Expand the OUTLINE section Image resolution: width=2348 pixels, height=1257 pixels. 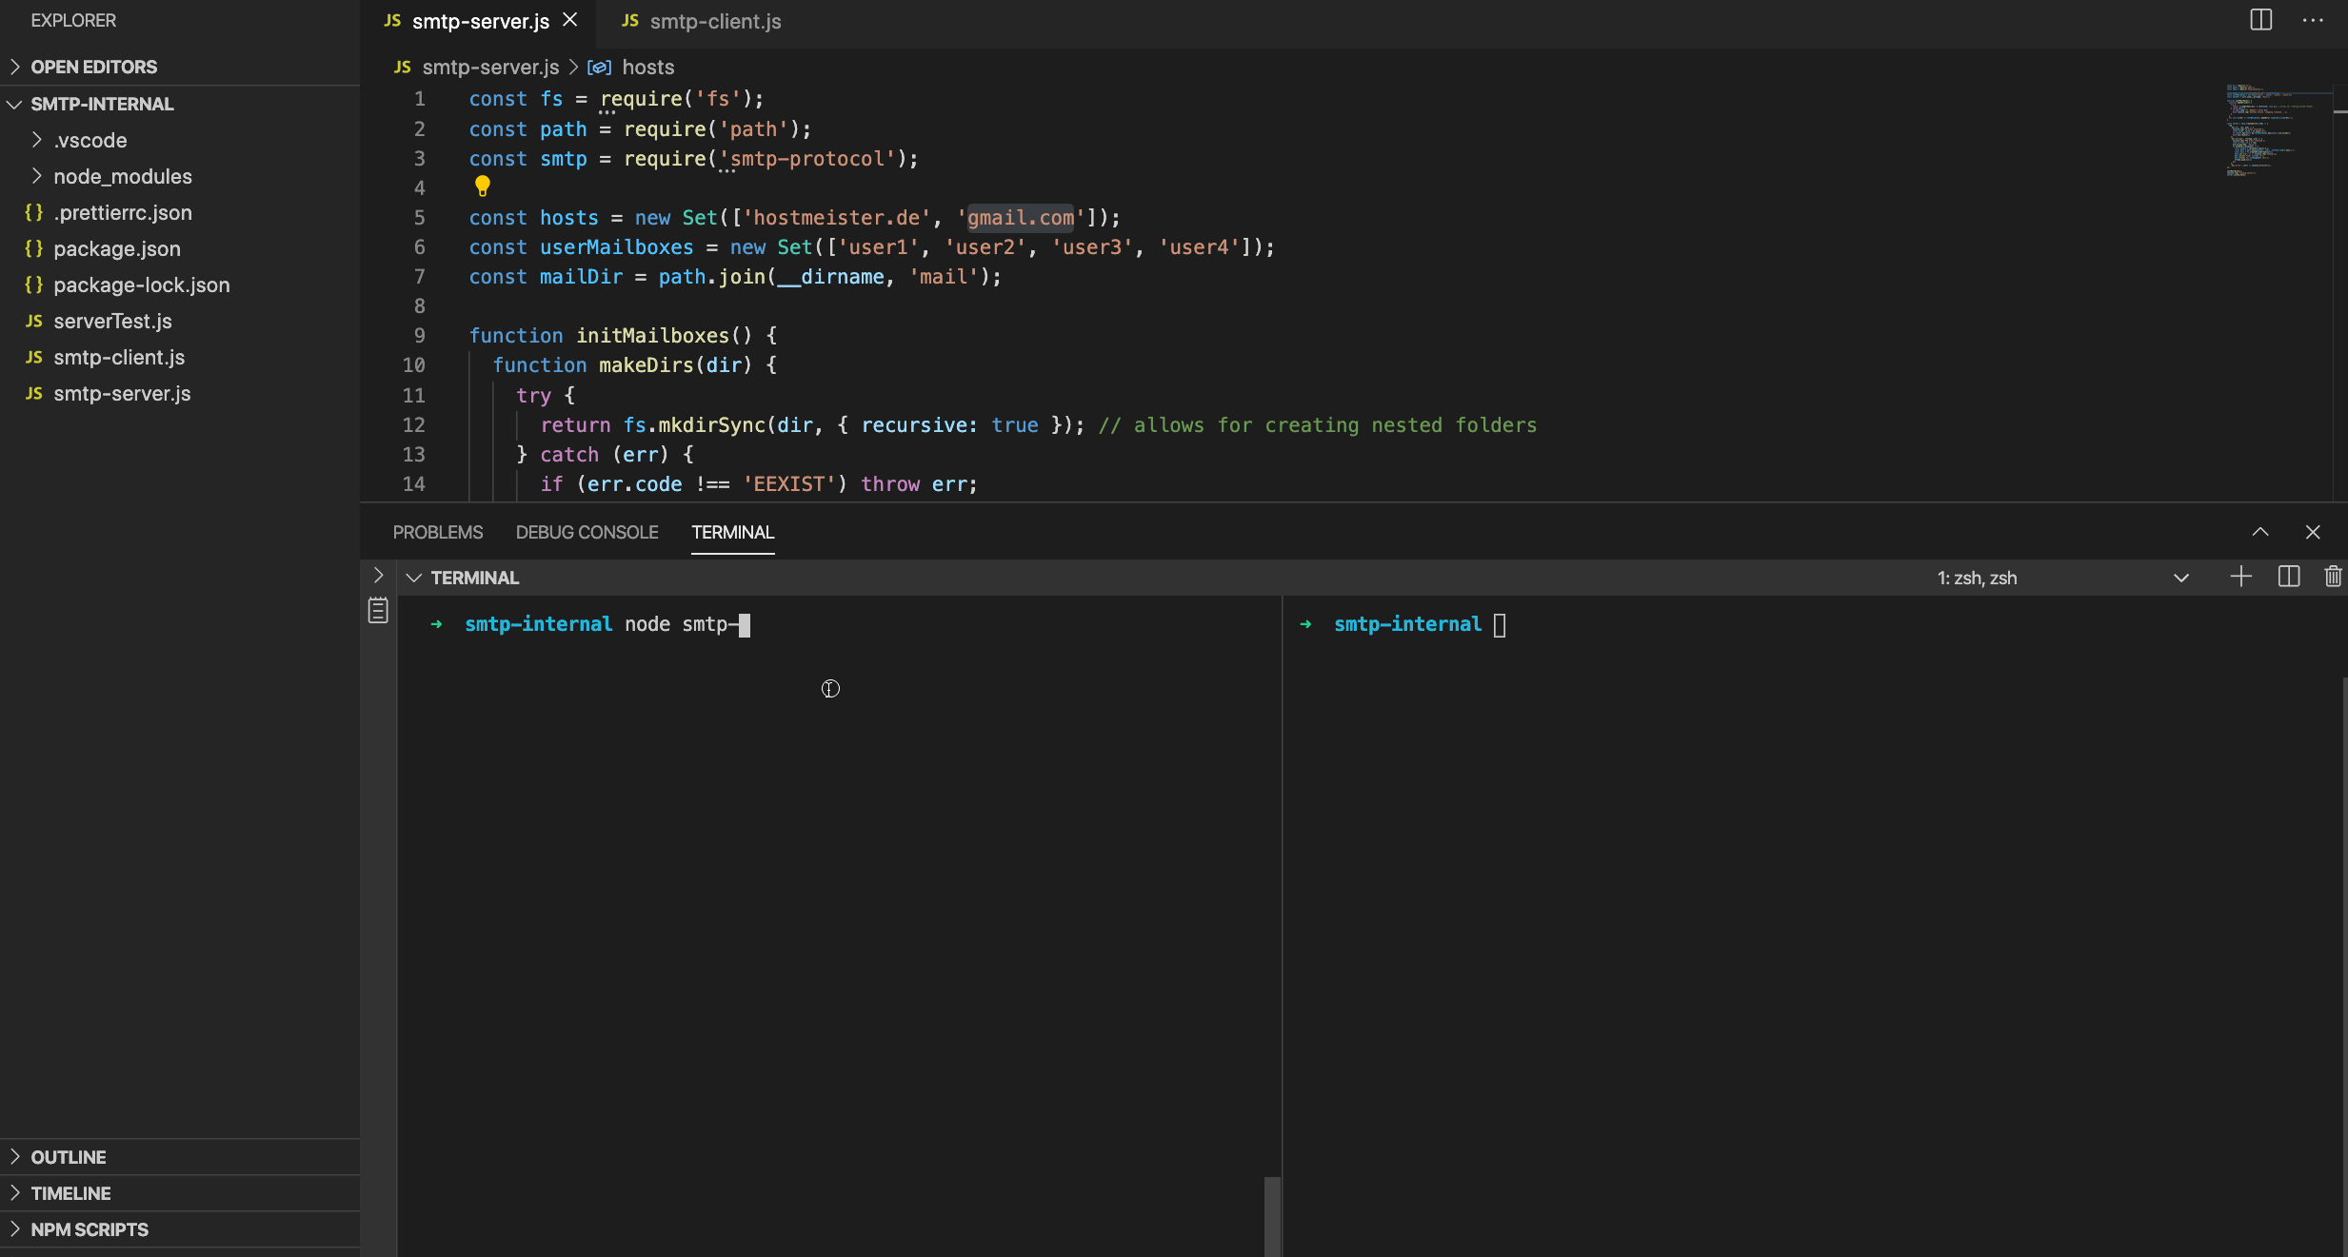(69, 1157)
